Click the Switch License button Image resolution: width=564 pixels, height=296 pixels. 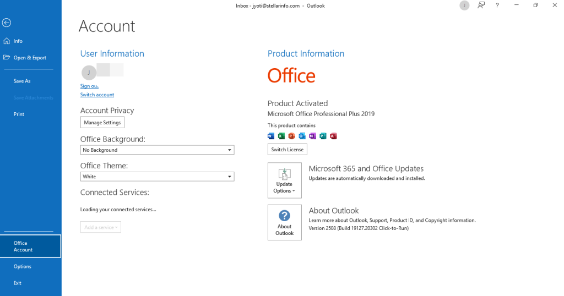tap(288, 150)
